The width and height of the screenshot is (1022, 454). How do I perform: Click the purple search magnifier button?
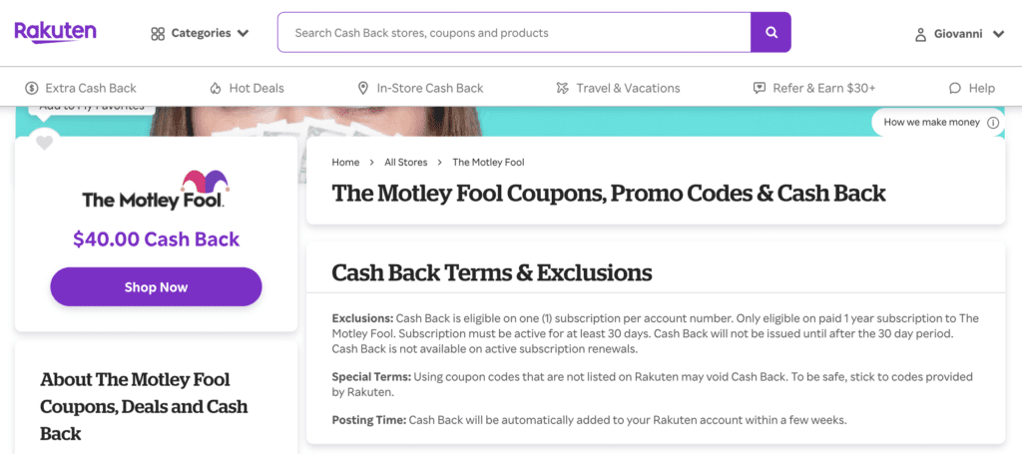coord(770,33)
